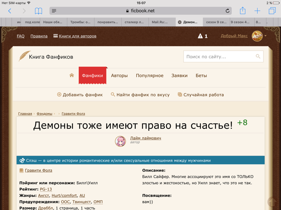Tap the Safari forward arrow

point(24,11)
